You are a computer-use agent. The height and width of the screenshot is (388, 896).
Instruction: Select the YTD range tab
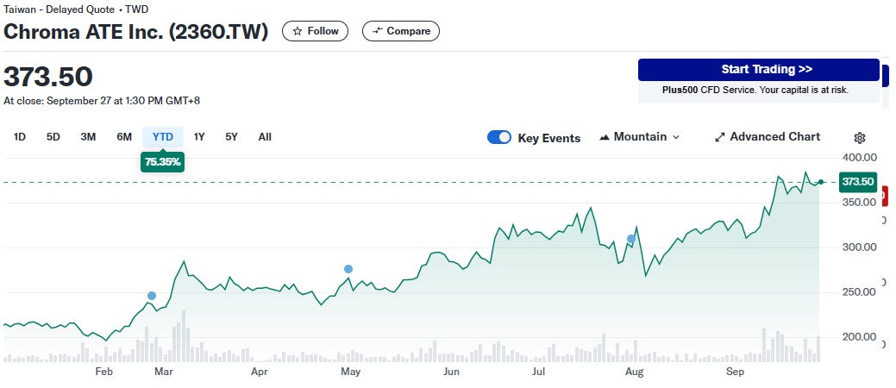tap(163, 137)
